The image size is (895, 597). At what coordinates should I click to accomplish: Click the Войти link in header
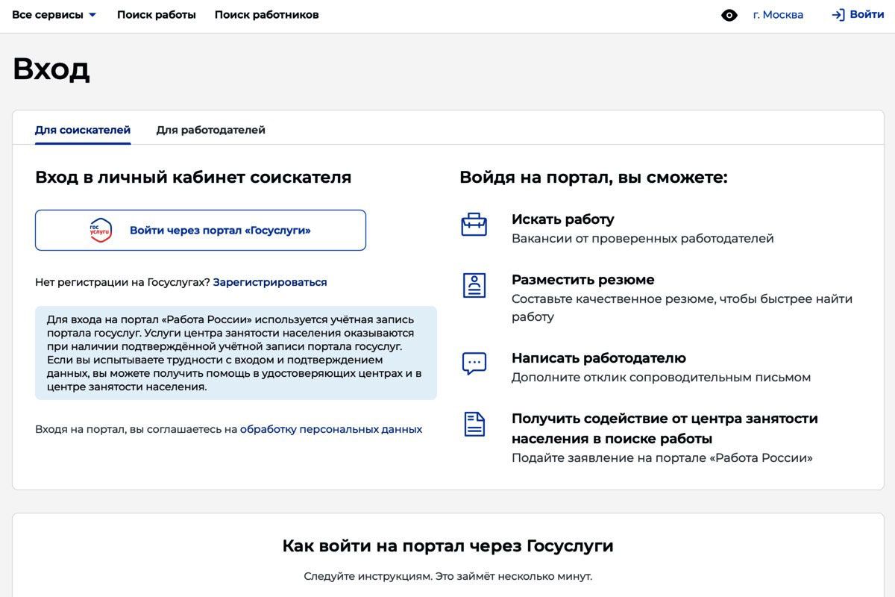(867, 15)
